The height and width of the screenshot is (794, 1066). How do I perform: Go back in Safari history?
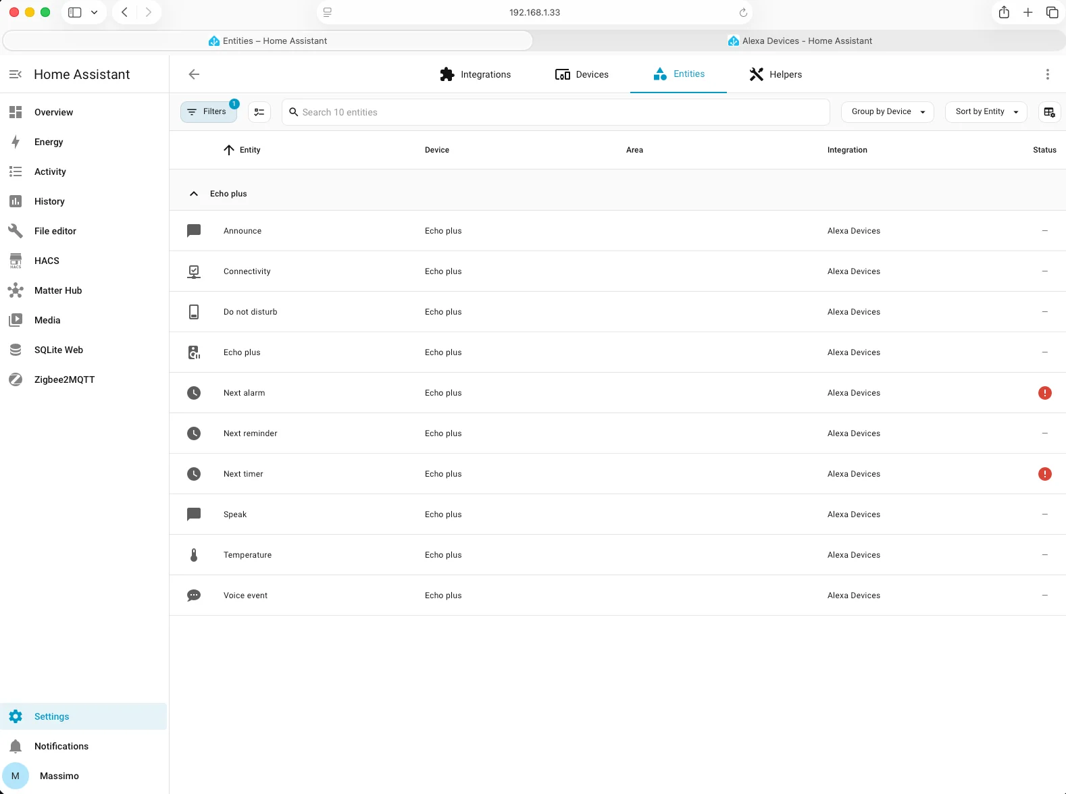coord(124,12)
